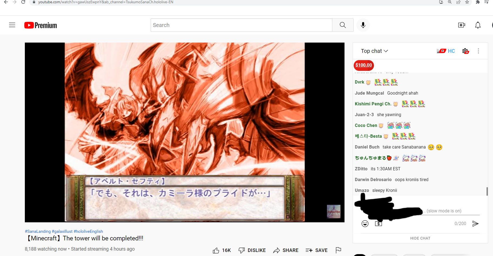493x256 pixels.
Task: Focus the YouTube Search field
Action: (x=241, y=25)
